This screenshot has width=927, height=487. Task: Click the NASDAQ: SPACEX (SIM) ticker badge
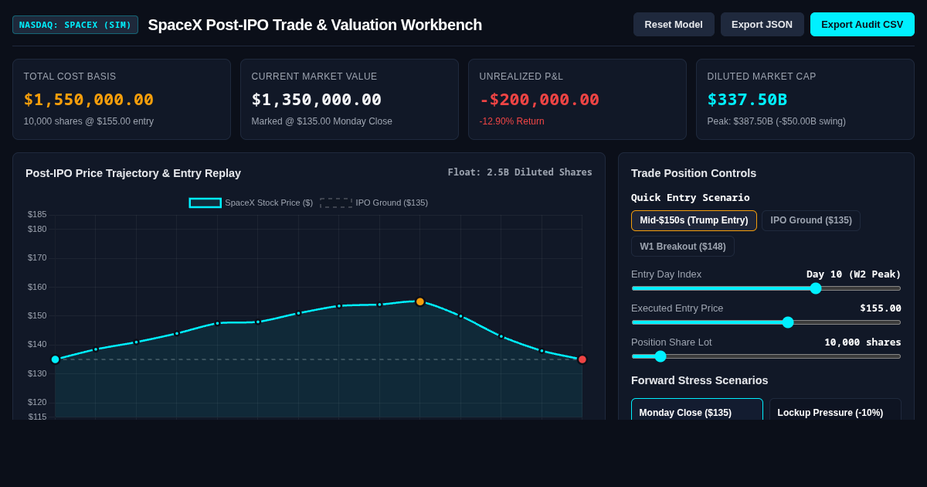75,25
